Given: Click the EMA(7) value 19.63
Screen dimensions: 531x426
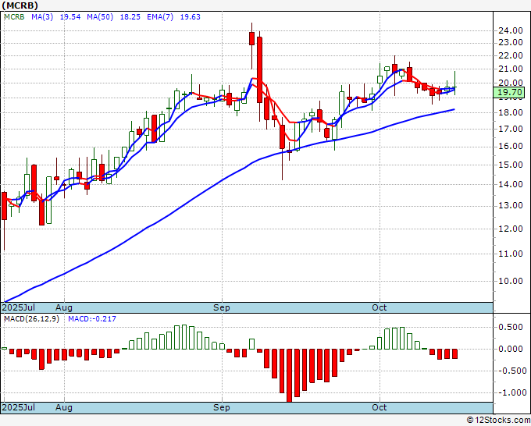Looking at the screenshot, I should click(x=190, y=17).
